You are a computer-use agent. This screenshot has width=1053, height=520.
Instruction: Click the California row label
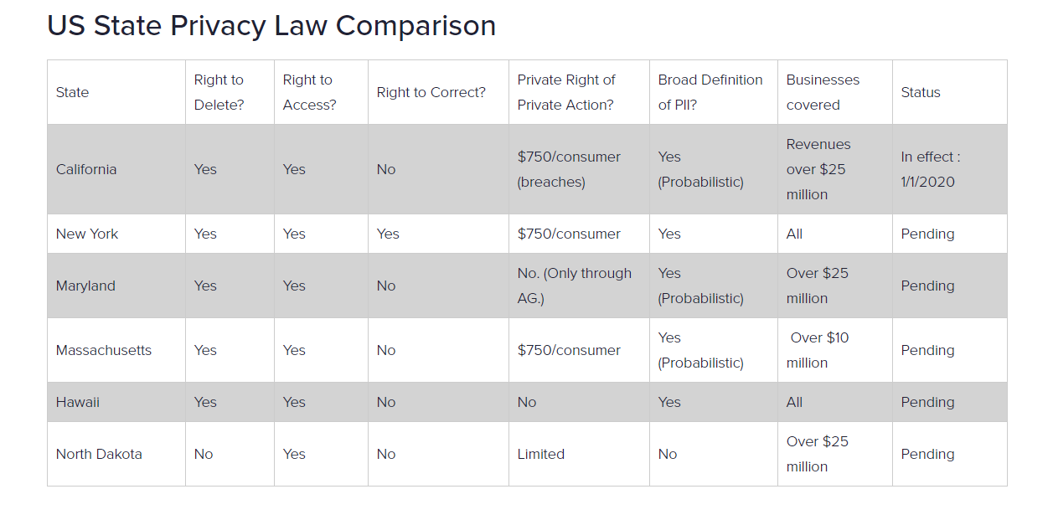coord(86,169)
